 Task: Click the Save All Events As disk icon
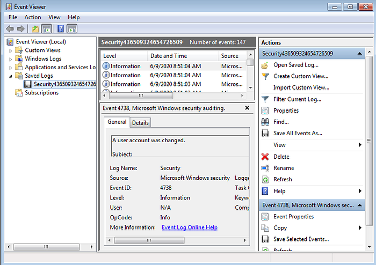(265, 133)
